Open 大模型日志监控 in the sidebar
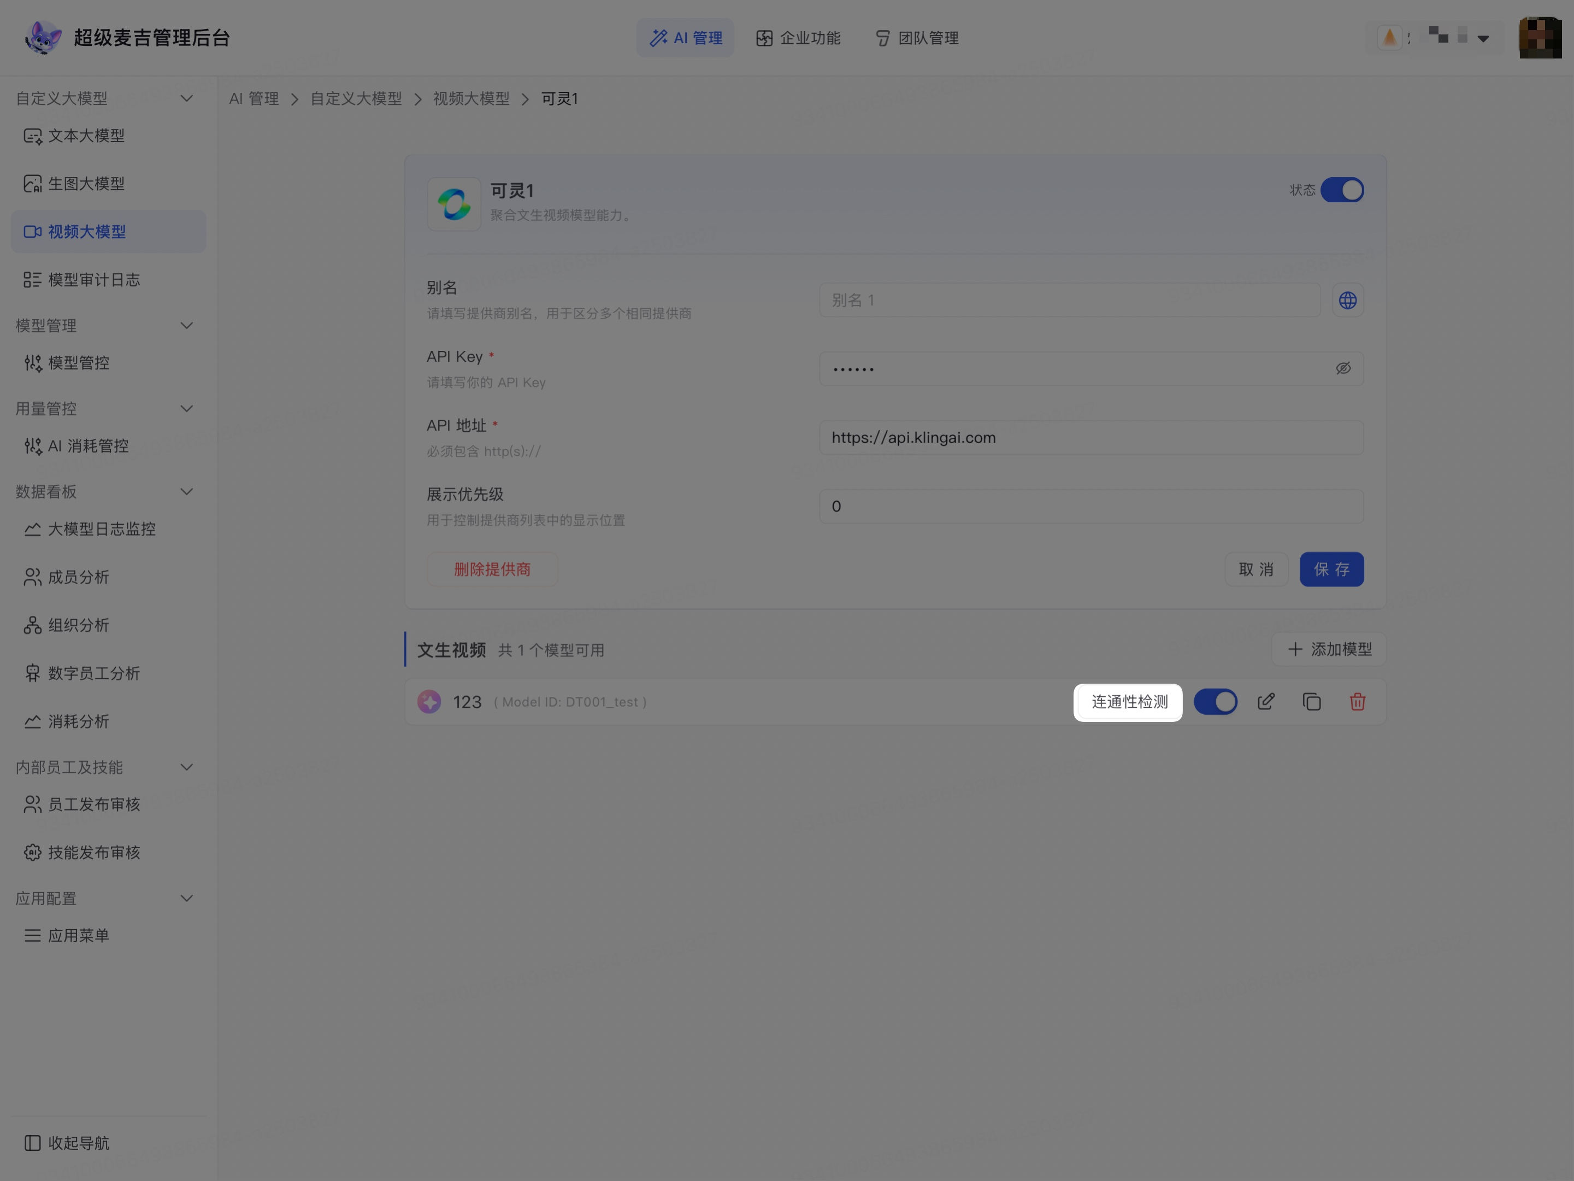The height and width of the screenshot is (1181, 1574). click(x=108, y=530)
